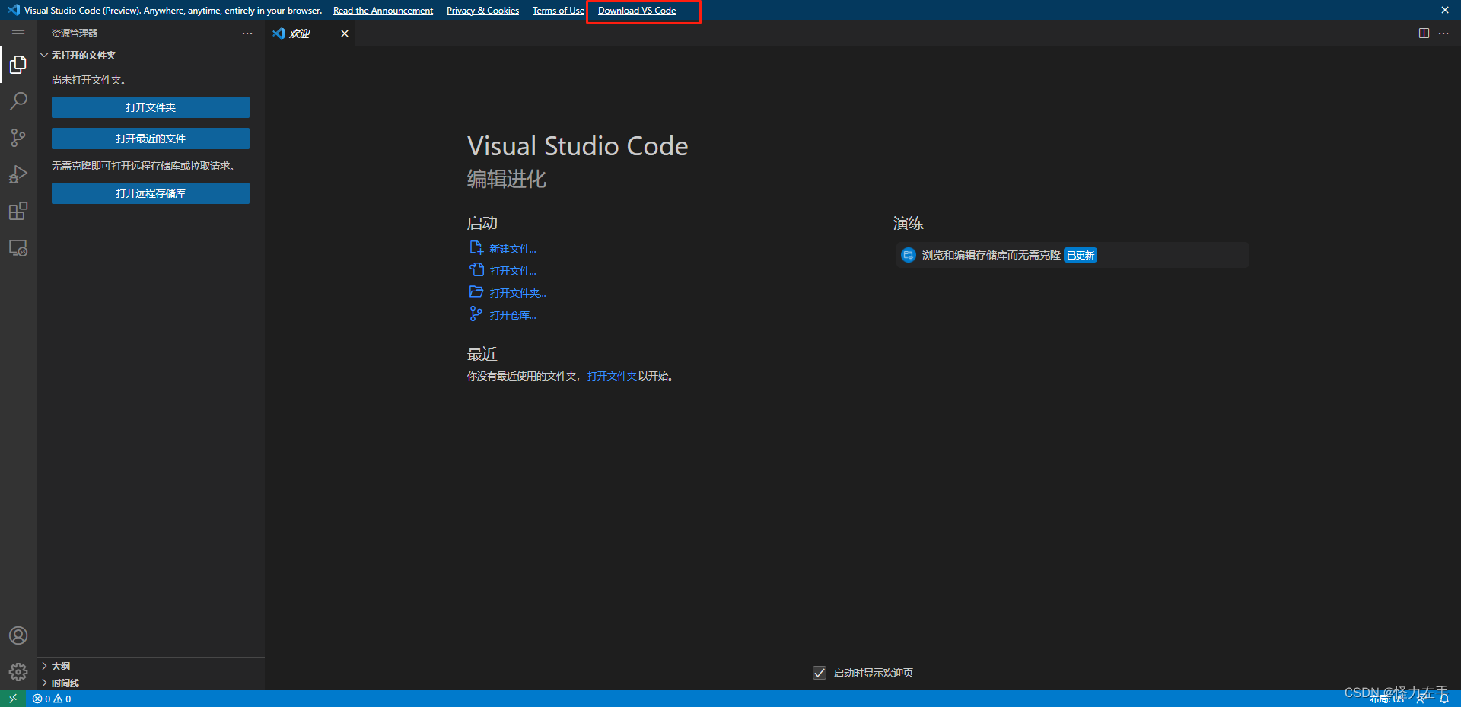This screenshot has height=707, width=1461.
Task: Click the VS Code logo in banner
Action: [13, 10]
